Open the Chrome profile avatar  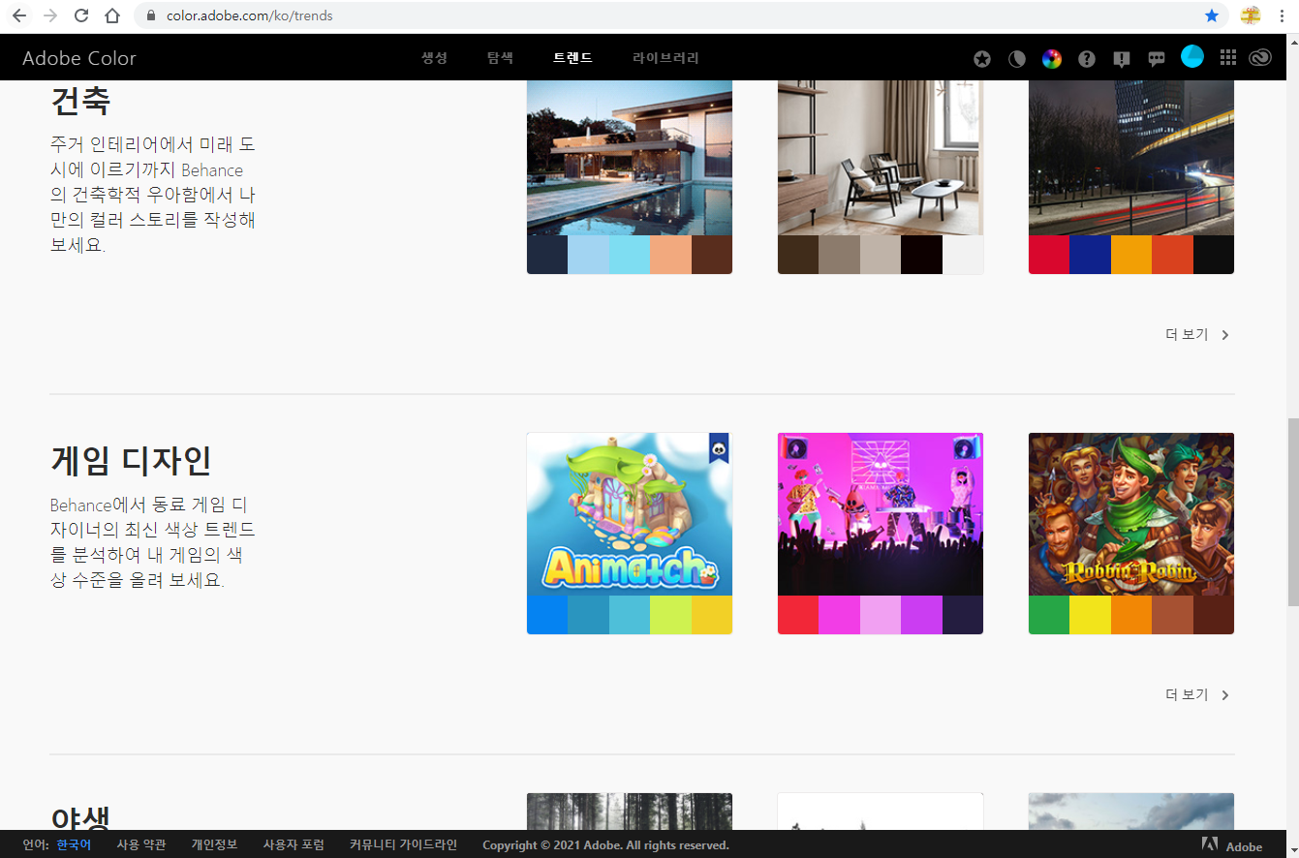point(1251,15)
